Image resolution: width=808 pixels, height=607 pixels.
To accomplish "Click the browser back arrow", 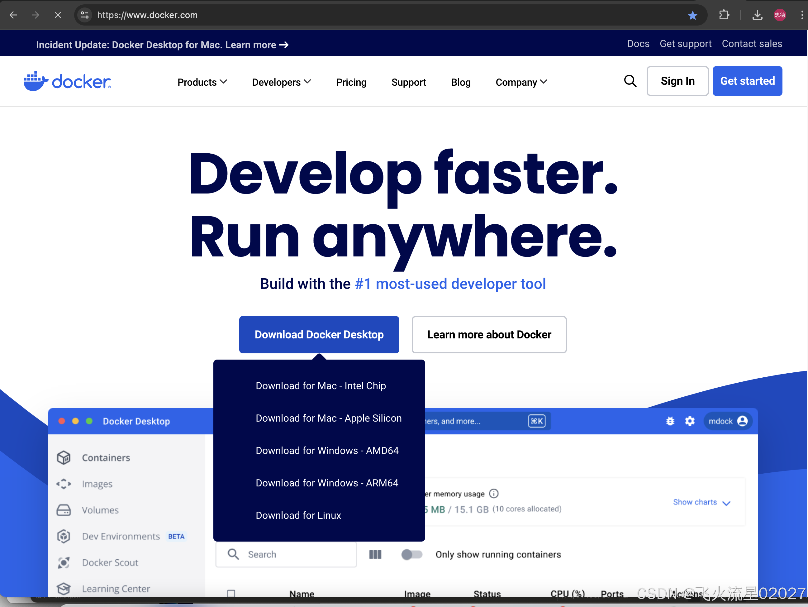I will (13, 15).
